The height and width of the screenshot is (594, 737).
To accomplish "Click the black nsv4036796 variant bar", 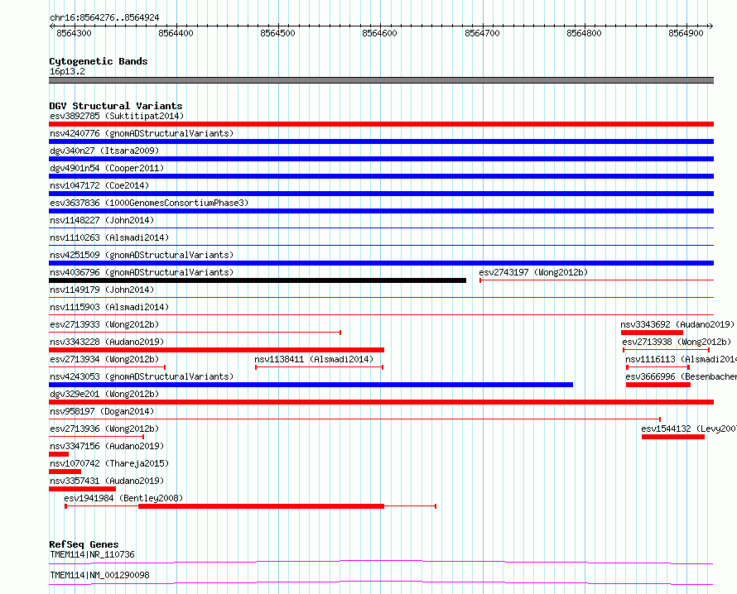I will click(x=258, y=280).
